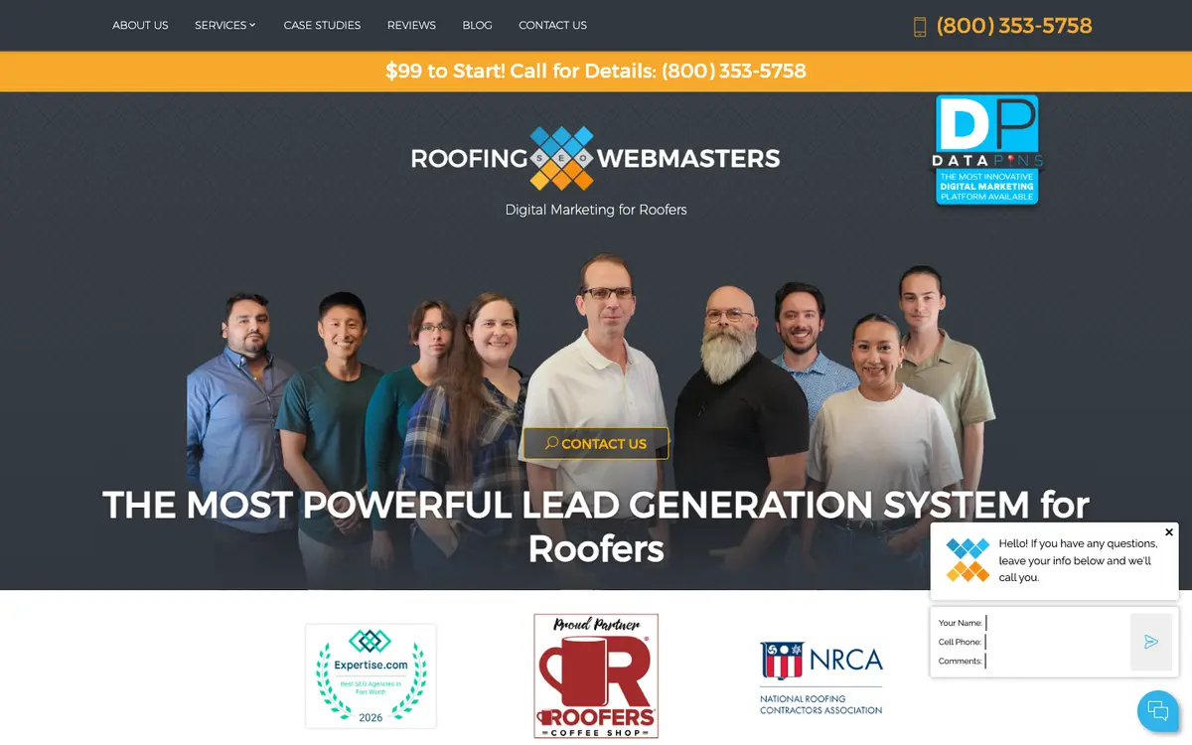1192x745 pixels.
Task: Focus the Comments chat field
Action: 1057,661
